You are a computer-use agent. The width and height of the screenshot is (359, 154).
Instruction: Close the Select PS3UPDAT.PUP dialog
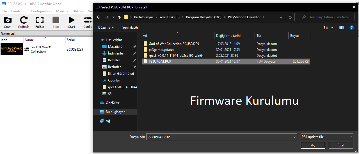(354, 7)
